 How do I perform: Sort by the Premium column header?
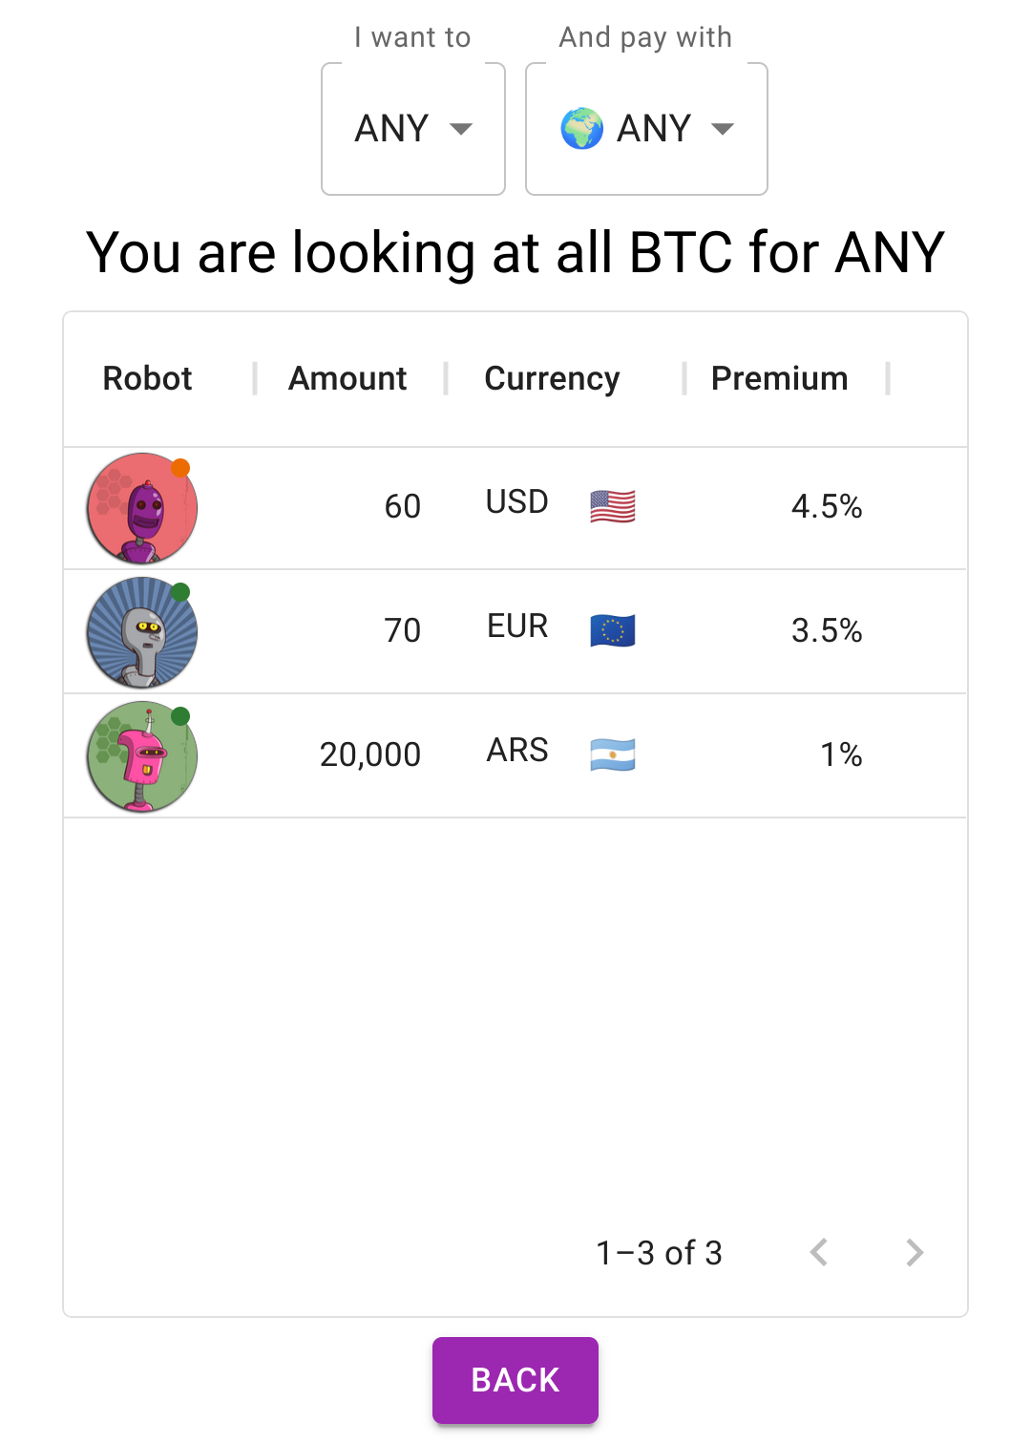coord(779,378)
